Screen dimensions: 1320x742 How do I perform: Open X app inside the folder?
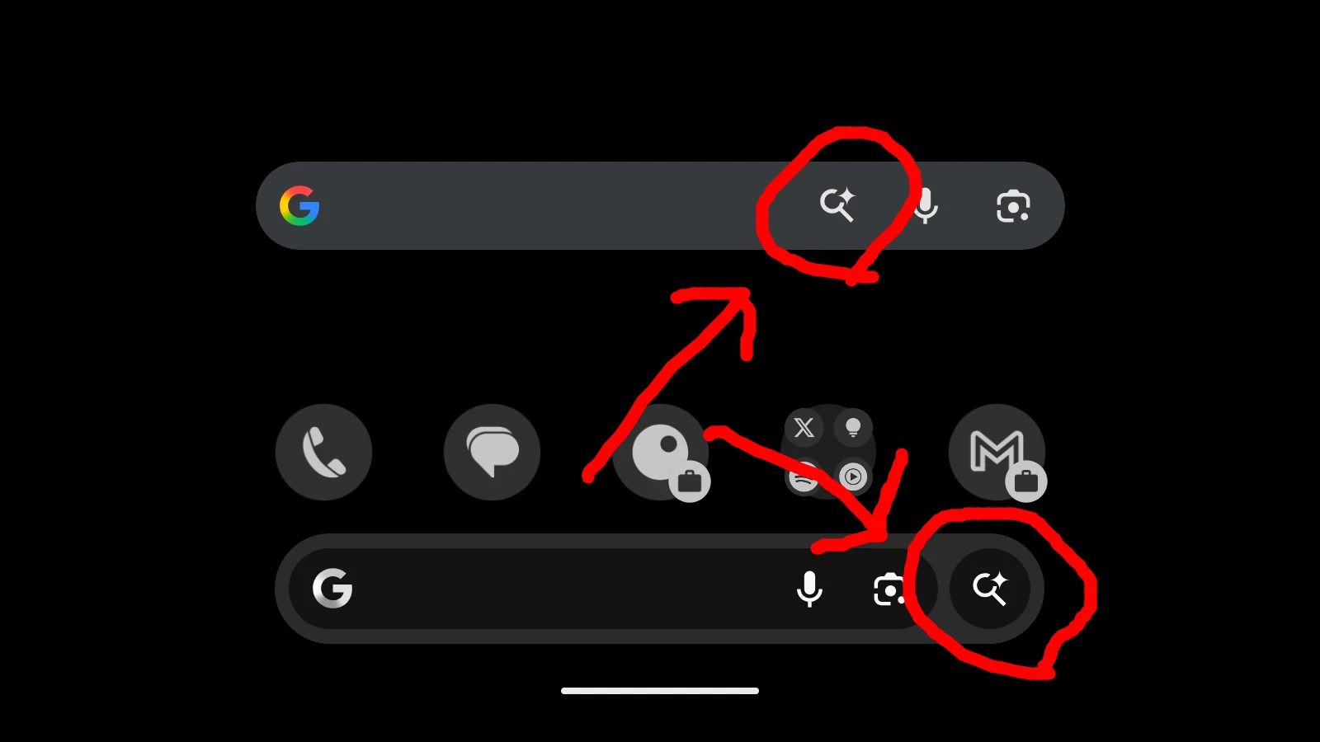804,428
